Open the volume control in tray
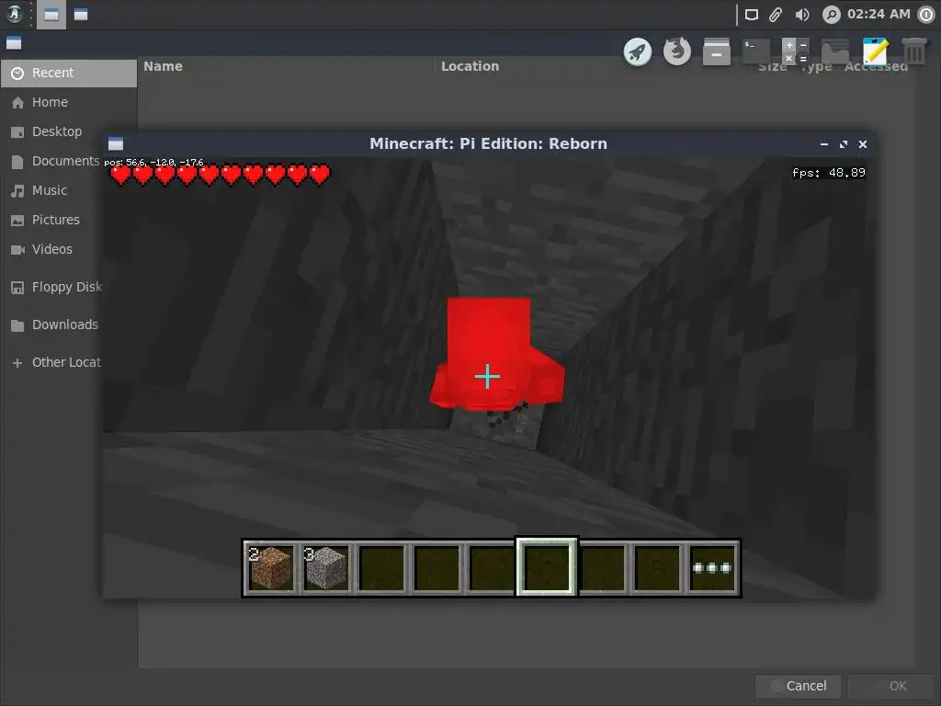Screen dimensions: 941x706 [x=802, y=15]
